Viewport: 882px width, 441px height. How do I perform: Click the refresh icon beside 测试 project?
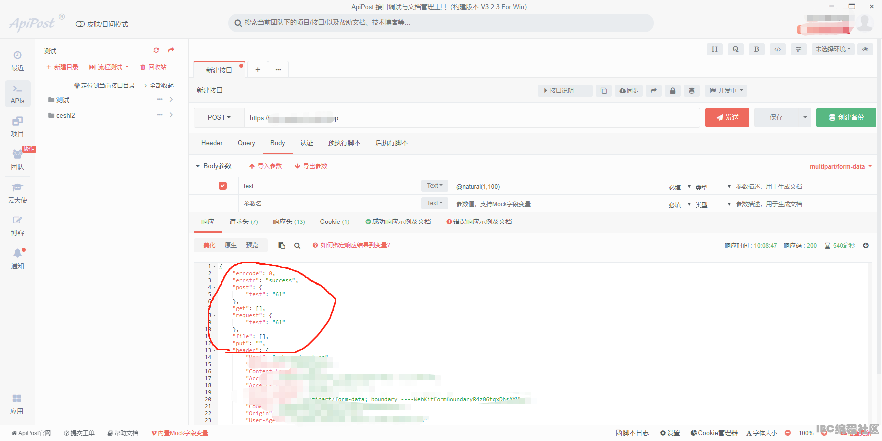pos(156,50)
